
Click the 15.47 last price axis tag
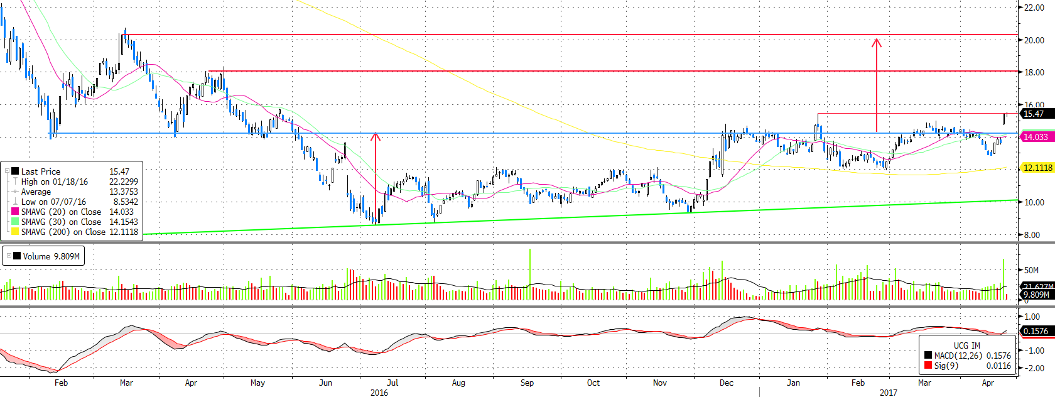click(1037, 114)
